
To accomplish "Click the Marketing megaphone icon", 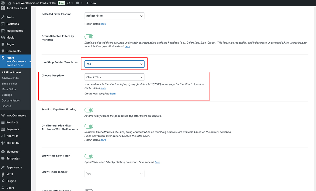I will [x=3, y=143].
